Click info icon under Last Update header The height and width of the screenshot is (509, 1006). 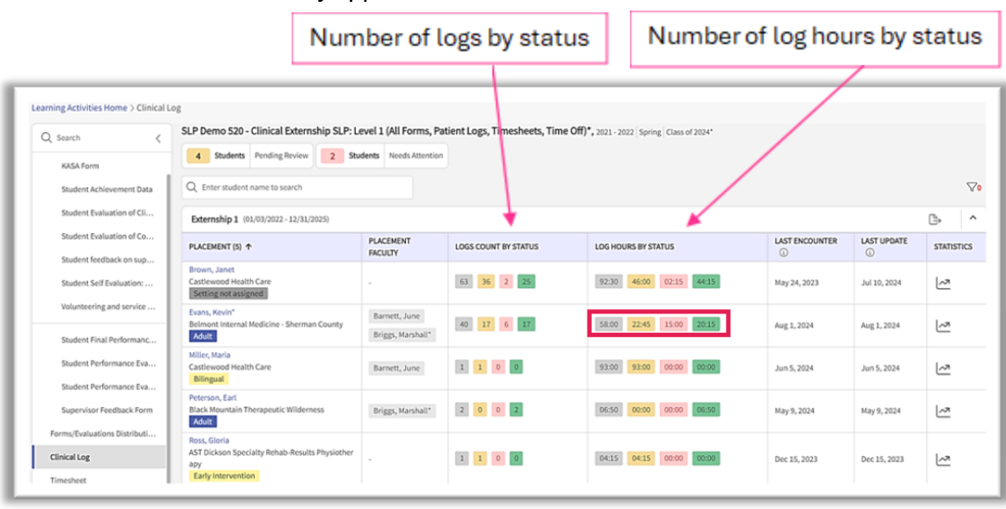[x=869, y=253]
